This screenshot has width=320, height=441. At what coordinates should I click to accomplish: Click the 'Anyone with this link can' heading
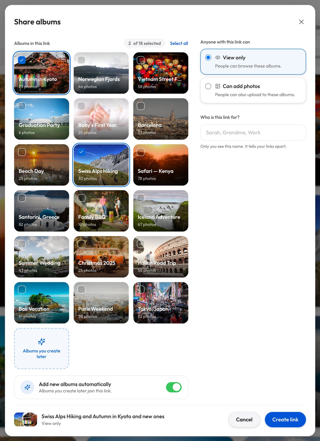coord(225,42)
